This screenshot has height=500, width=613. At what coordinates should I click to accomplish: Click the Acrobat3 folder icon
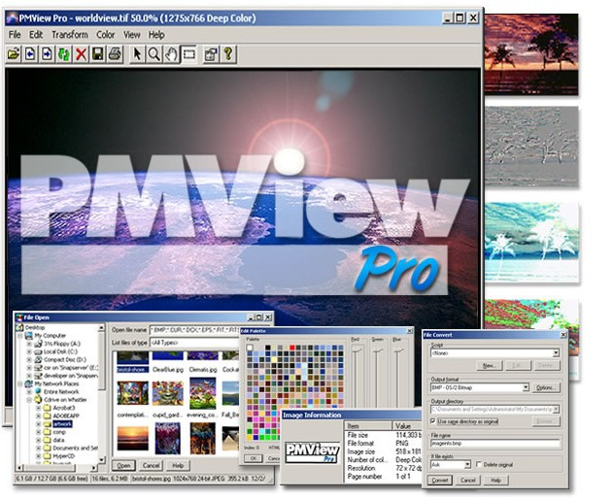(47, 408)
